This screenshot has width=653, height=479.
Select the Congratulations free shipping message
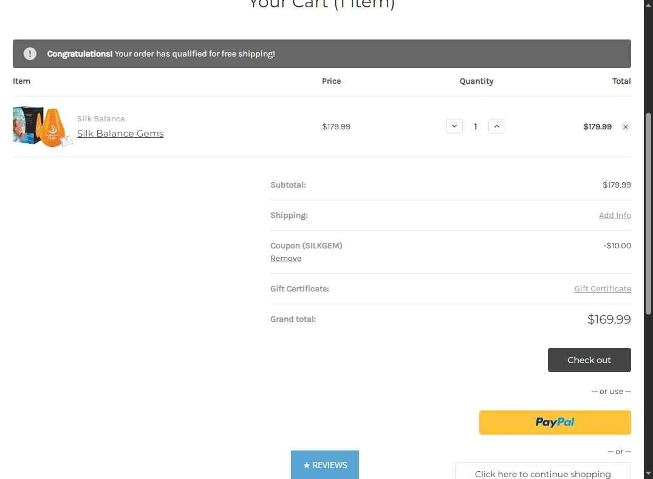click(161, 53)
